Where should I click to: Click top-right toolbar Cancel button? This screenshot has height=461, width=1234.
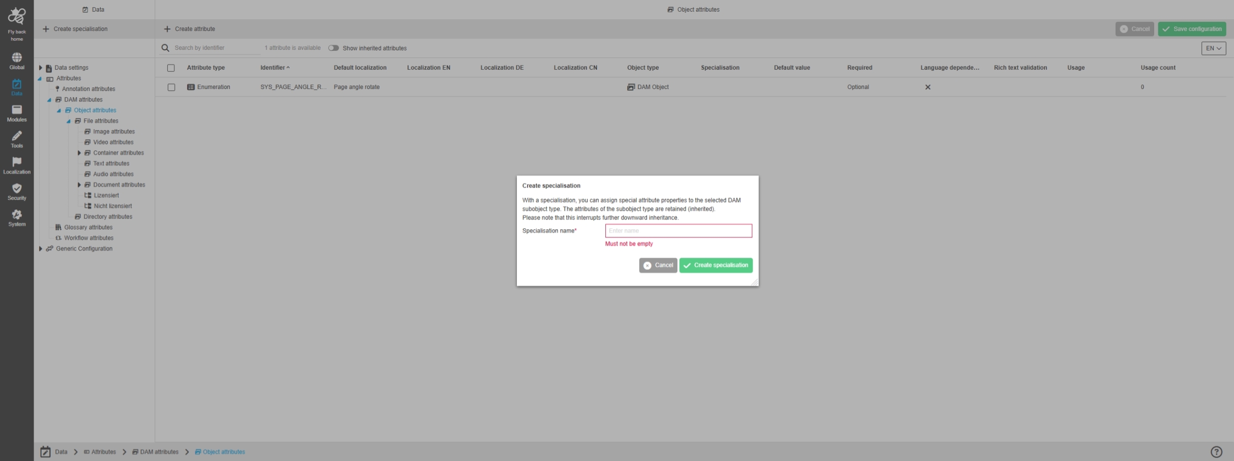coord(1135,29)
